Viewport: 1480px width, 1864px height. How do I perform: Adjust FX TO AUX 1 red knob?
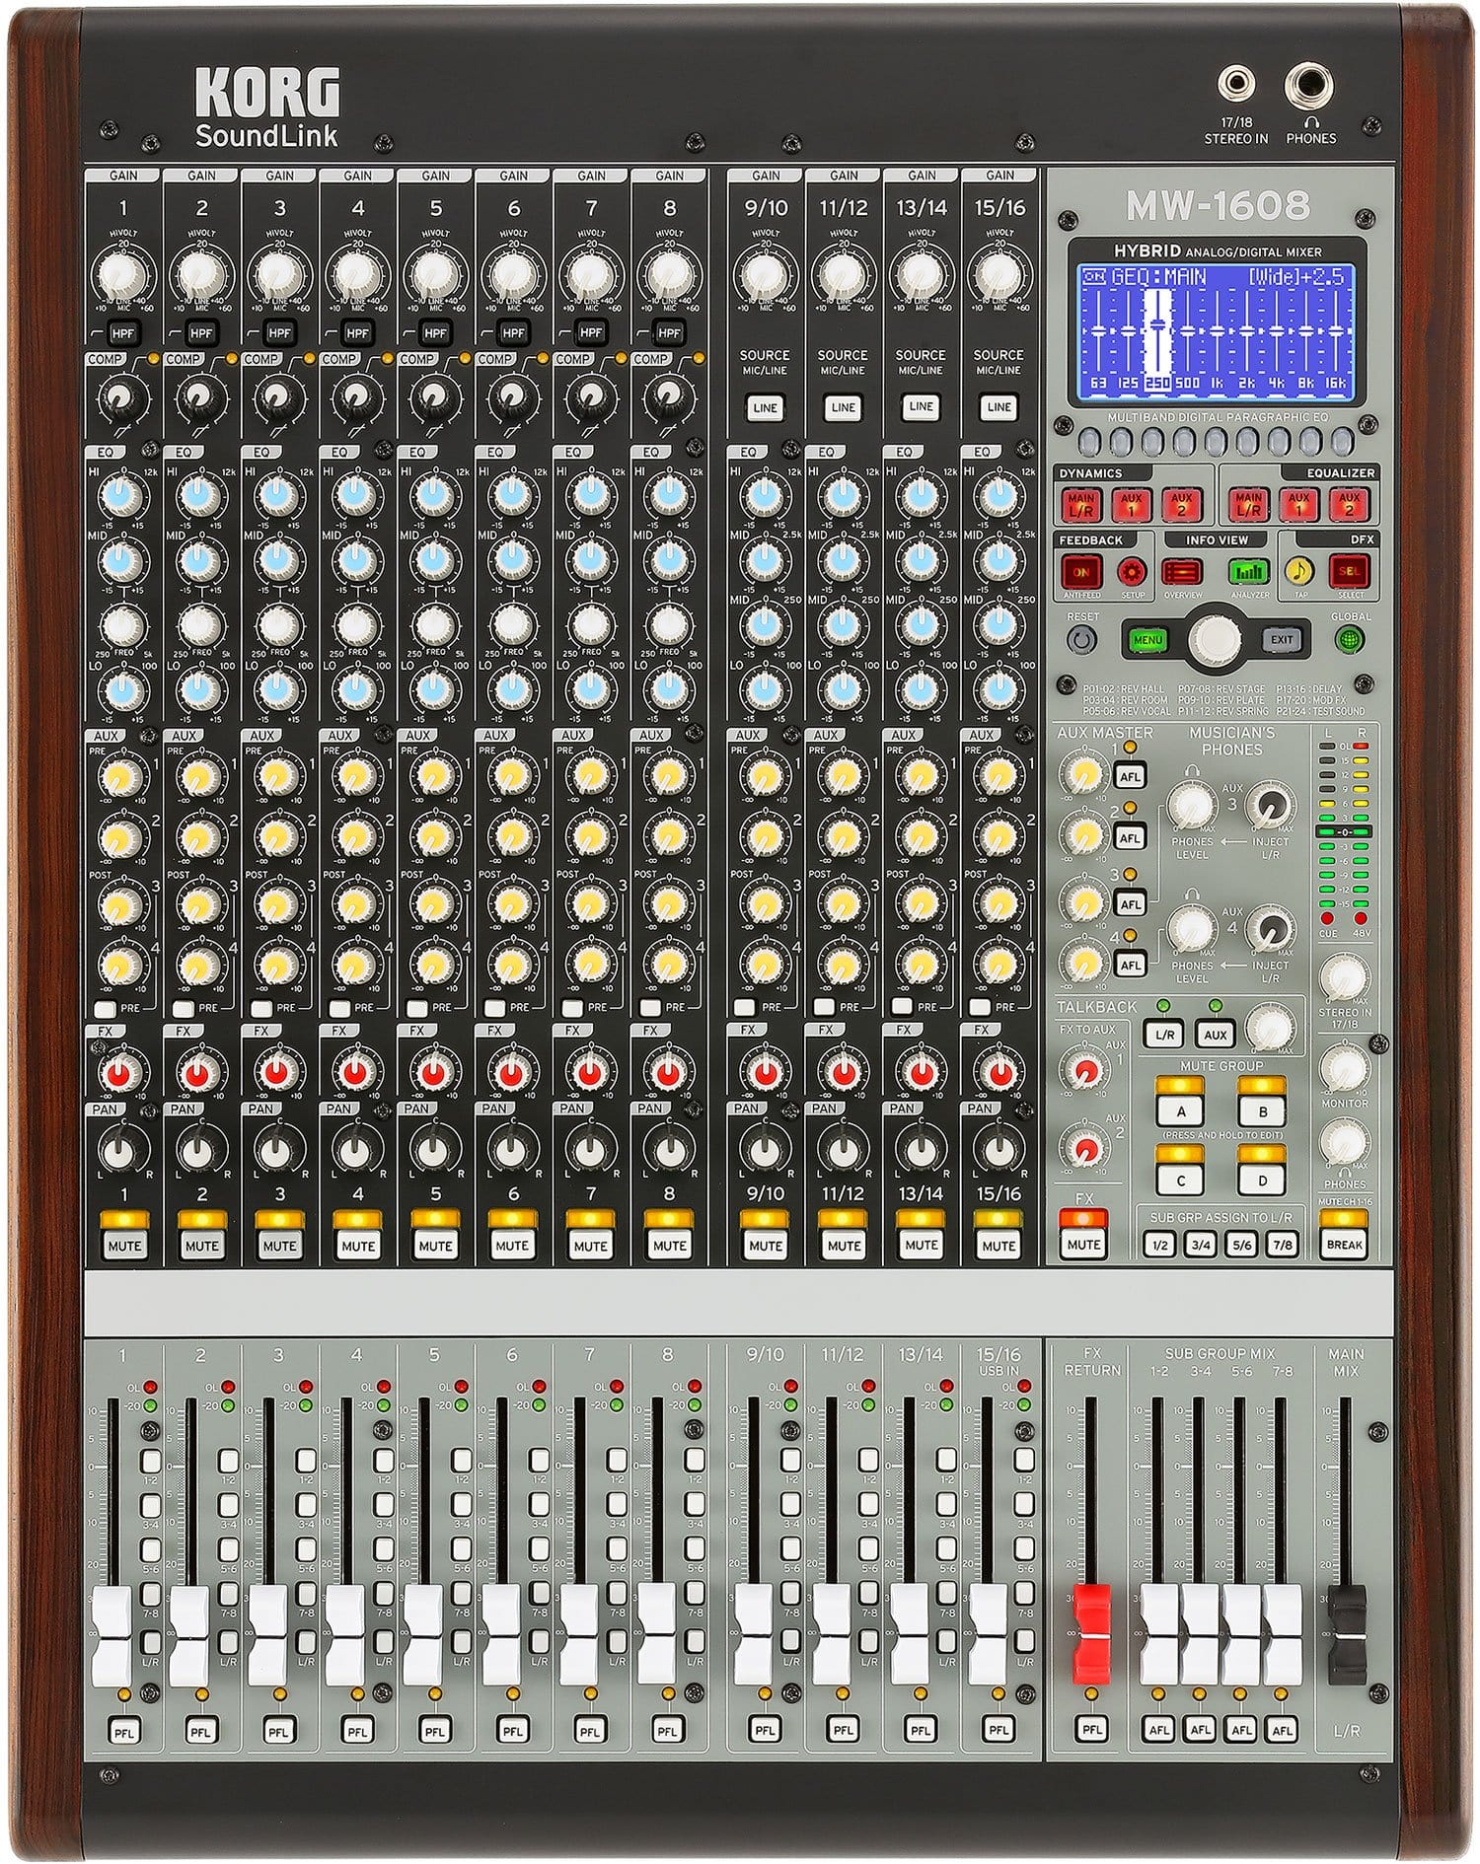click(1084, 1069)
